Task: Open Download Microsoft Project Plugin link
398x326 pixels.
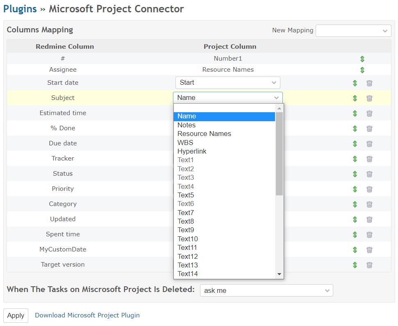Action: tap(87, 315)
